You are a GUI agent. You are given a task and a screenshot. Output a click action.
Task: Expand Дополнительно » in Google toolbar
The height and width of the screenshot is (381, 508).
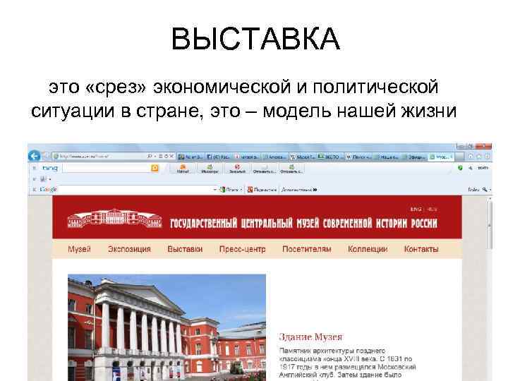click(x=299, y=190)
